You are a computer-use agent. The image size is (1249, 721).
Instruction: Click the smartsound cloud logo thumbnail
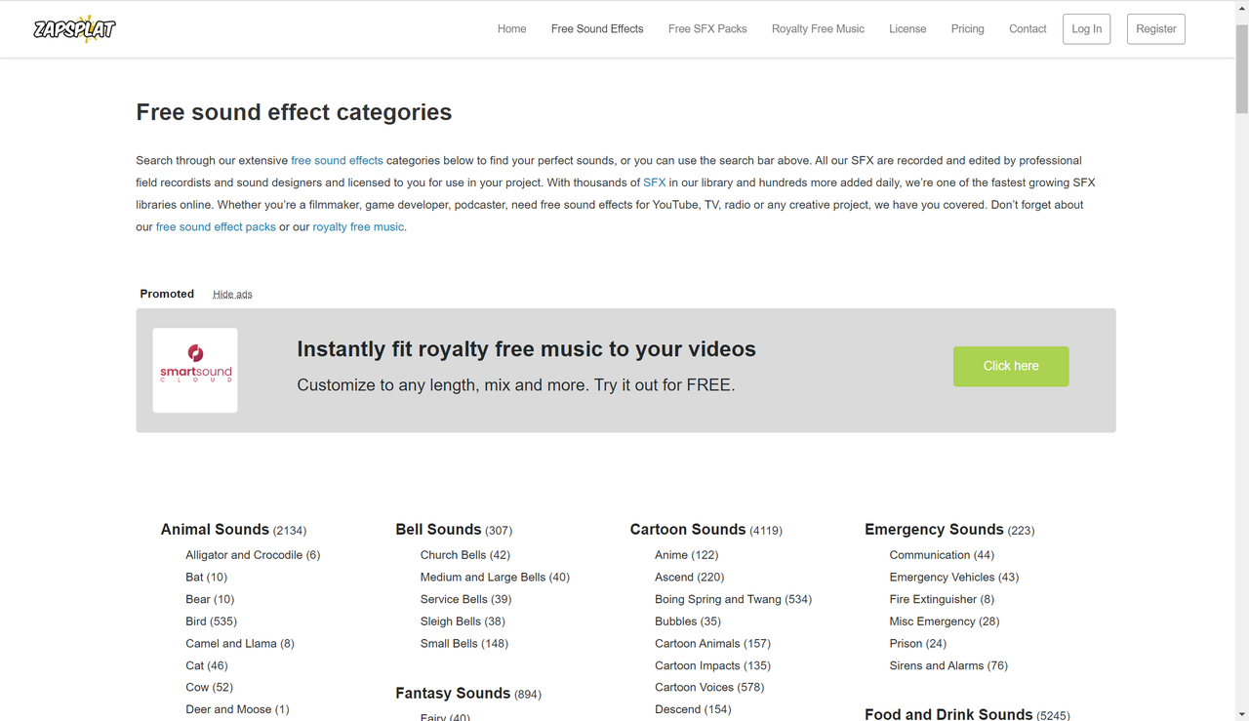coord(194,370)
